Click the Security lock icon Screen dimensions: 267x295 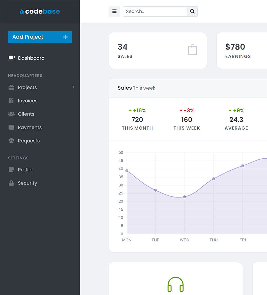pos(11,183)
